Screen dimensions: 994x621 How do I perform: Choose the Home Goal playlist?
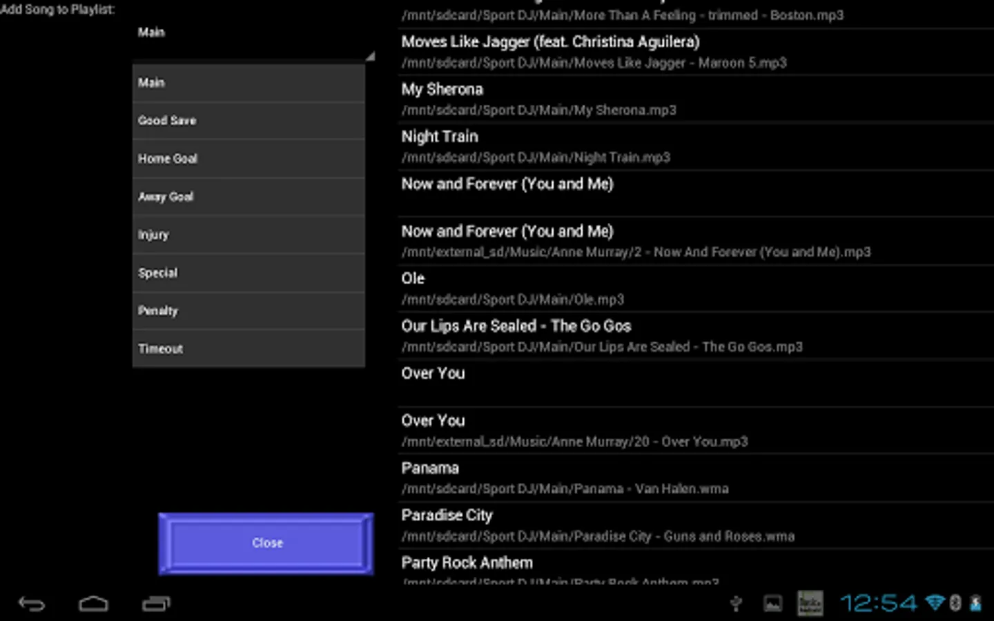pos(248,159)
